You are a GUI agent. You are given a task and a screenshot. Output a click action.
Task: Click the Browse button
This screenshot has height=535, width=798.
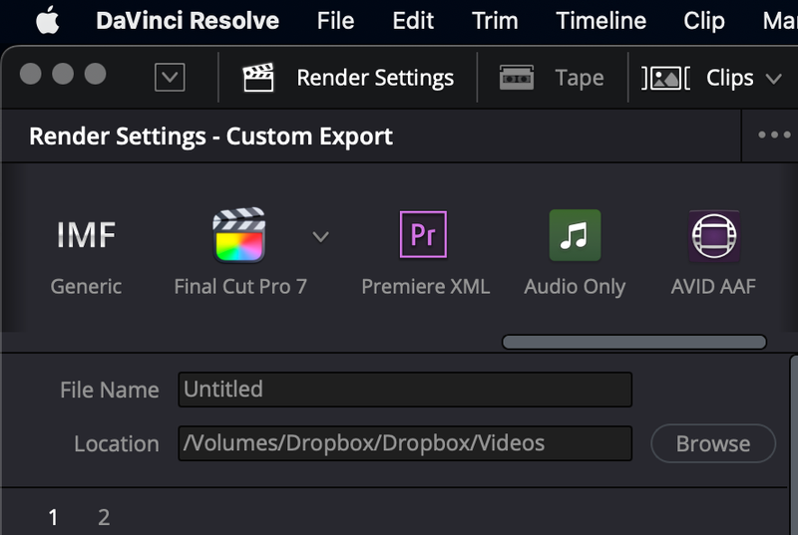click(712, 443)
